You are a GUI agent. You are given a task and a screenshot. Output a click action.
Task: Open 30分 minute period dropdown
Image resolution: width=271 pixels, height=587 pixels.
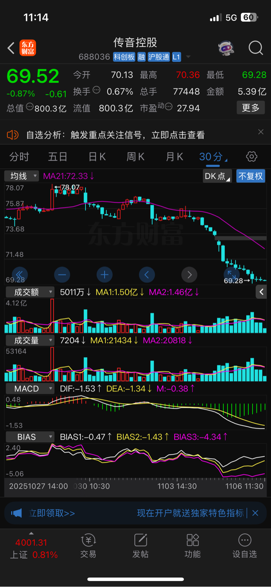tap(213, 157)
